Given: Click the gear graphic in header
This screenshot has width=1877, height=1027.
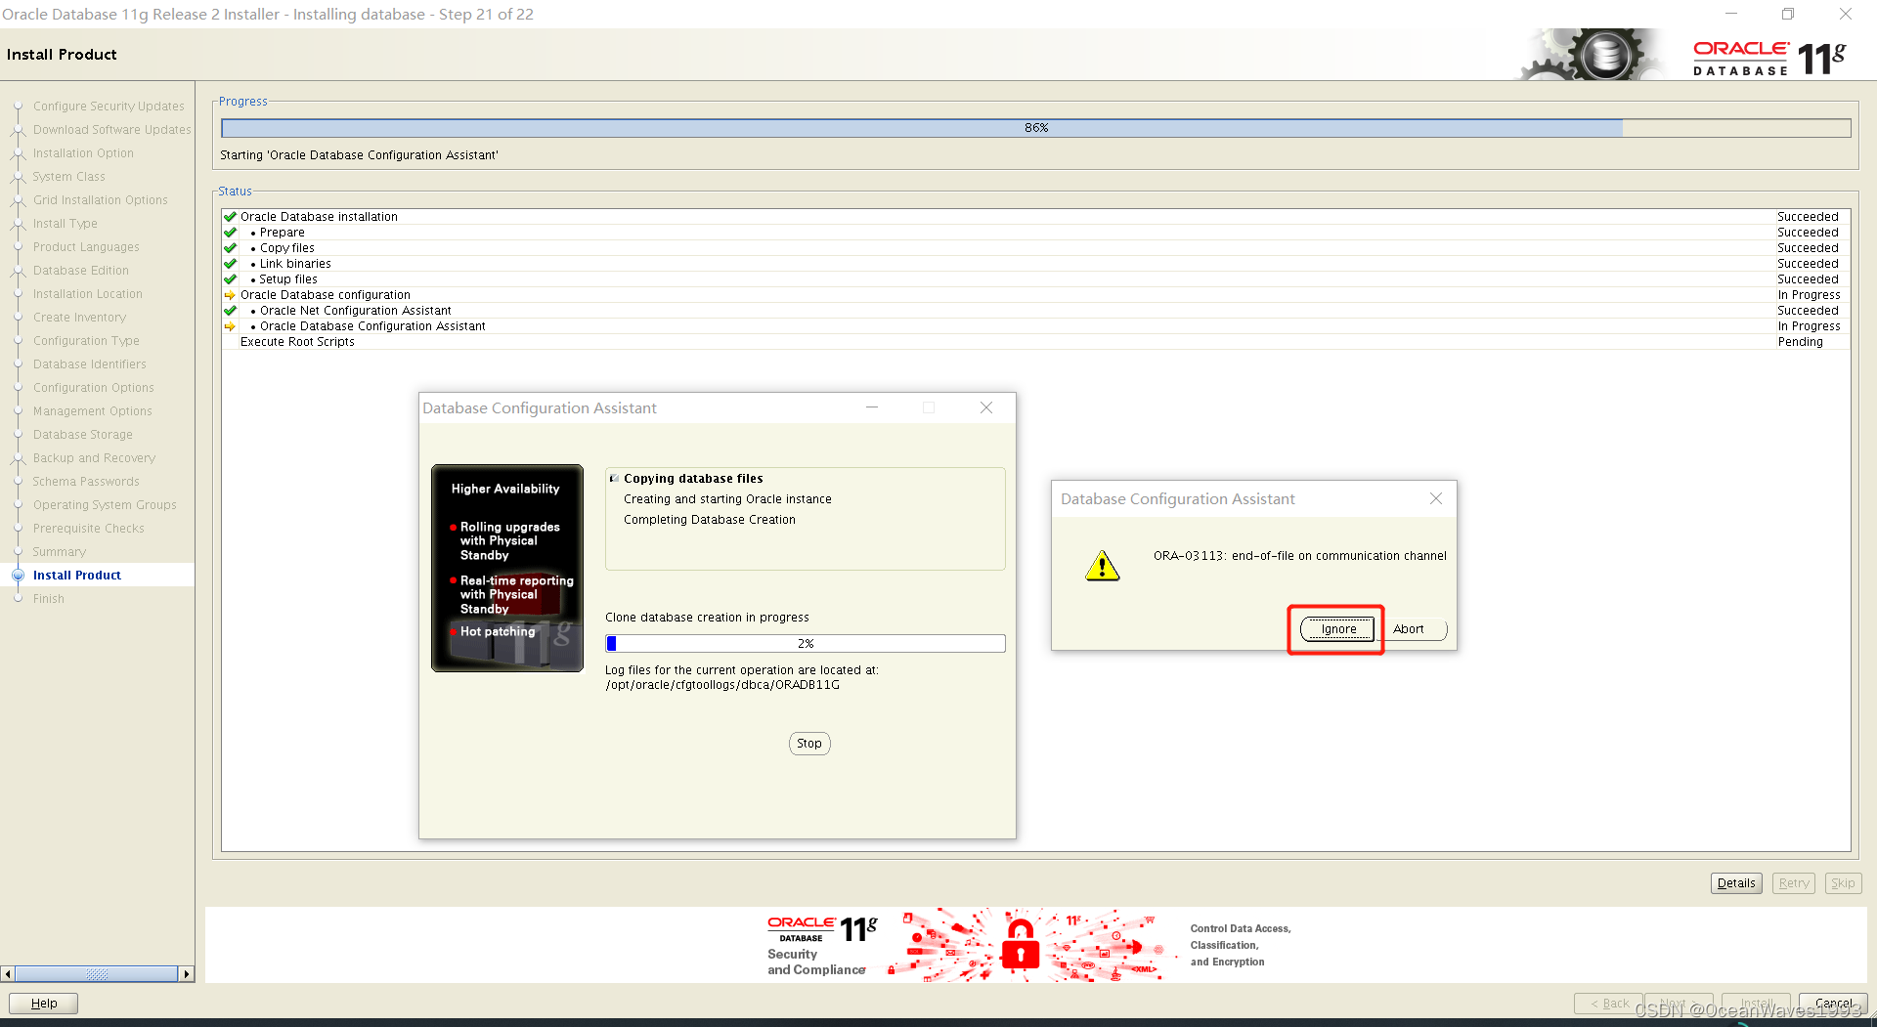Looking at the screenshot, I should (1591, 55).
